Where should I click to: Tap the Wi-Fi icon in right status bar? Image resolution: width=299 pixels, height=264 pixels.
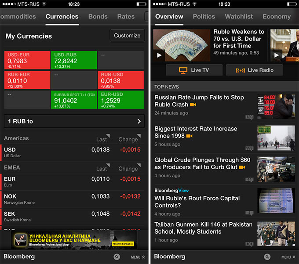[194, 4]
